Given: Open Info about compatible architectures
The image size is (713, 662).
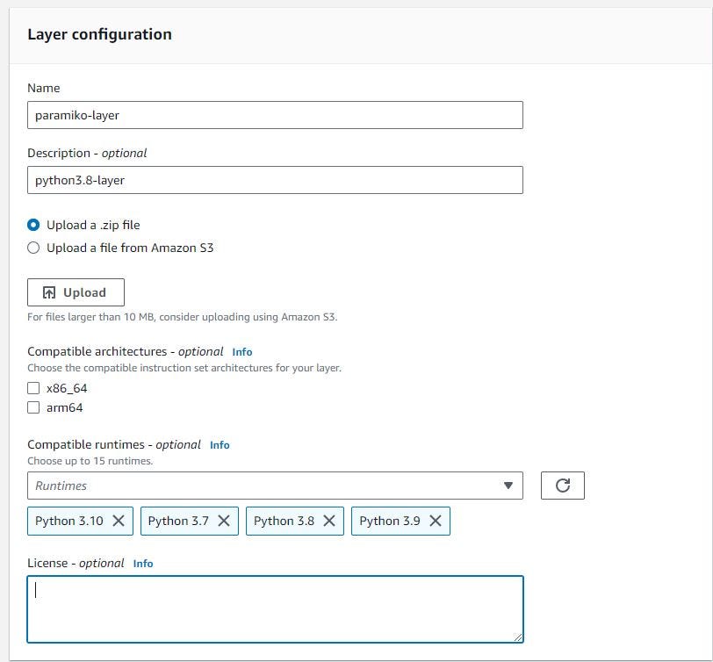Looking at the screenshot, I should (241, 351).
